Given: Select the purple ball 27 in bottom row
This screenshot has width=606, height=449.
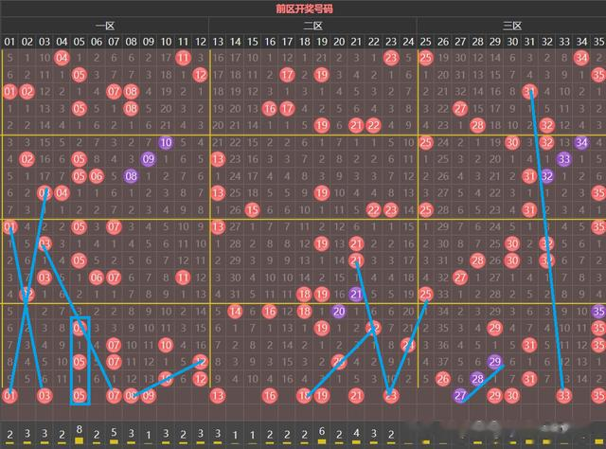Looking at the screenshot, I should pyautogui.click(x=460, y=396).
